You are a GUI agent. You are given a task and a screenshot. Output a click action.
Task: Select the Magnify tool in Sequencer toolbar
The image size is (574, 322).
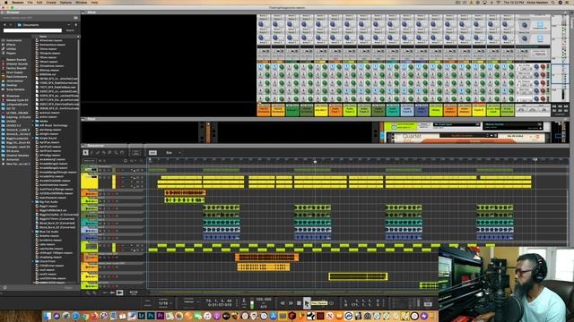pos(116,153)
